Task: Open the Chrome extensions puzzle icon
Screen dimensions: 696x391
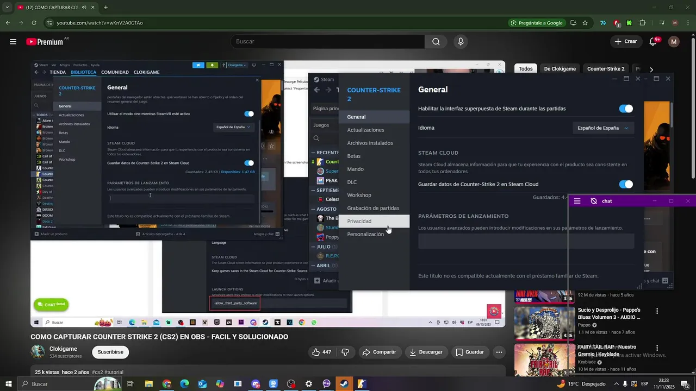Action: (x=643, y=23)
